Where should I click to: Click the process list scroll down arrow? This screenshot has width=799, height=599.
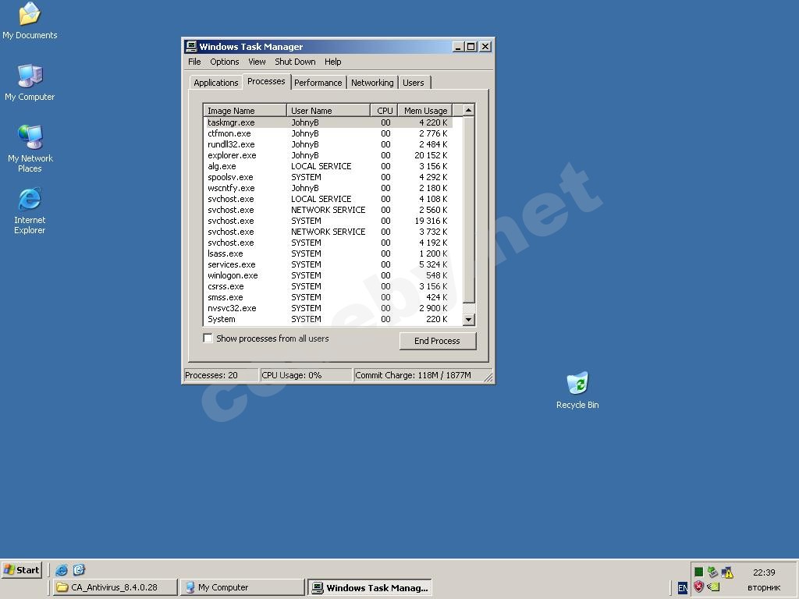pyautogui.click(x=468, y=319)
